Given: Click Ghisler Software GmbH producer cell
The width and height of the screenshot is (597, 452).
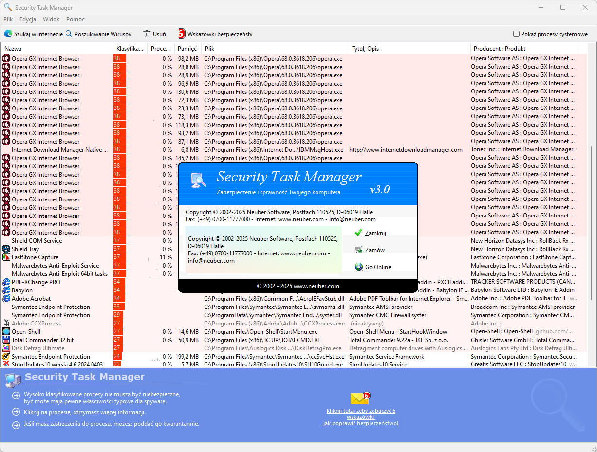Looking at the screenshot, I should click(x=522, y=340).
